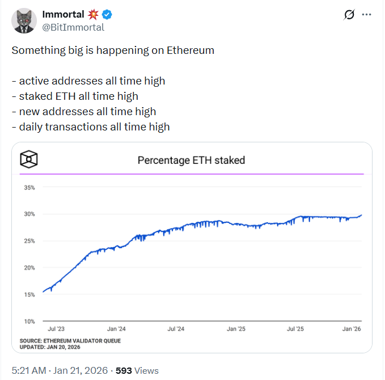The height and width of the screenshot is (380, 385).
Task: Click the text "Something big is happening on Ethereum"
Action: click(x=113, y=50)
